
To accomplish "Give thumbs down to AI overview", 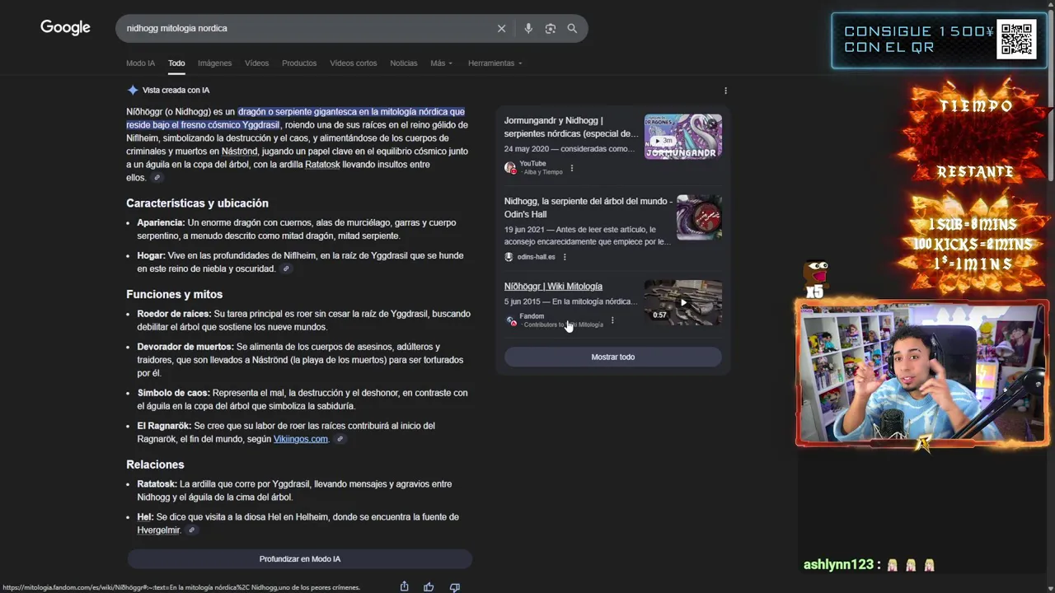I will point(454,586).
